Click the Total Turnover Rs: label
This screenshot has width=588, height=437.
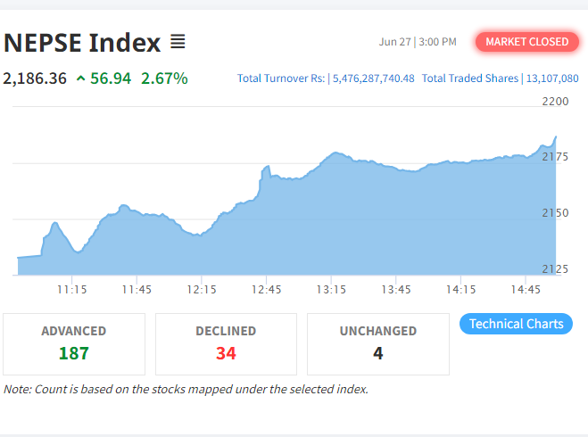coord(281,78)
